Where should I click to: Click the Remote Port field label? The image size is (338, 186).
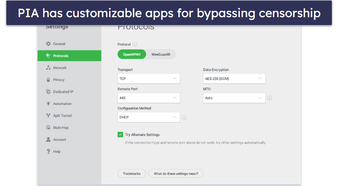(127, 89)
